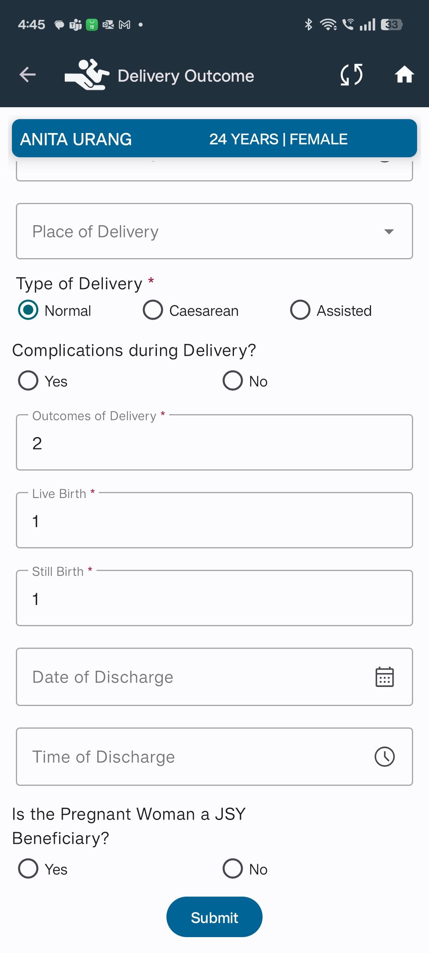Tap the Bluetooth status icon
429x953 pixels.
(x=308, y=25)
